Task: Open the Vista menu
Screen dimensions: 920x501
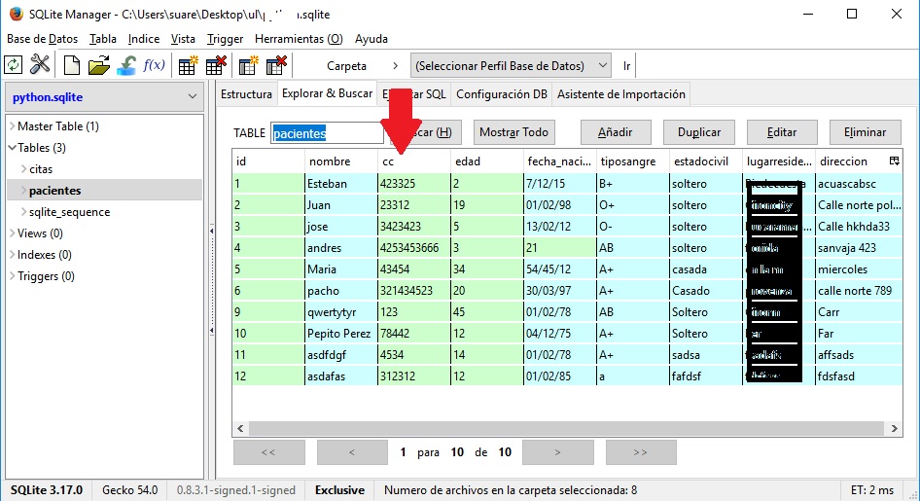Action: (x=183, y=39)
